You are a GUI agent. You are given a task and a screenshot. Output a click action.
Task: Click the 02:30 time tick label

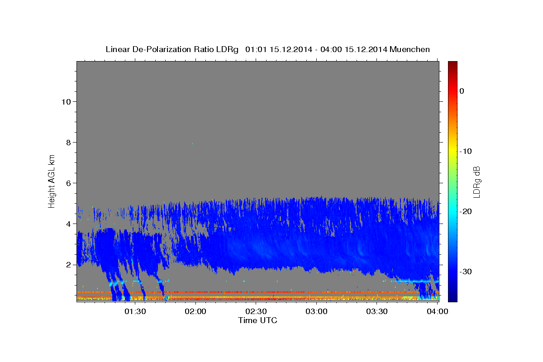[x=256, y=311]
